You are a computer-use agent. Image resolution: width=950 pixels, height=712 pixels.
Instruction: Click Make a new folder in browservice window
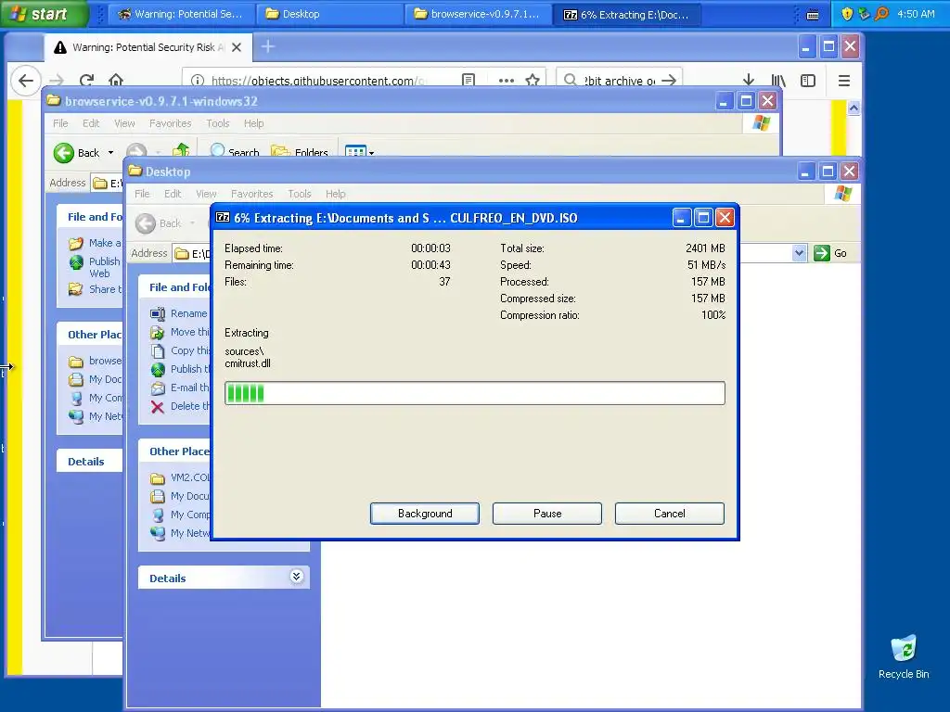(95, 244)
